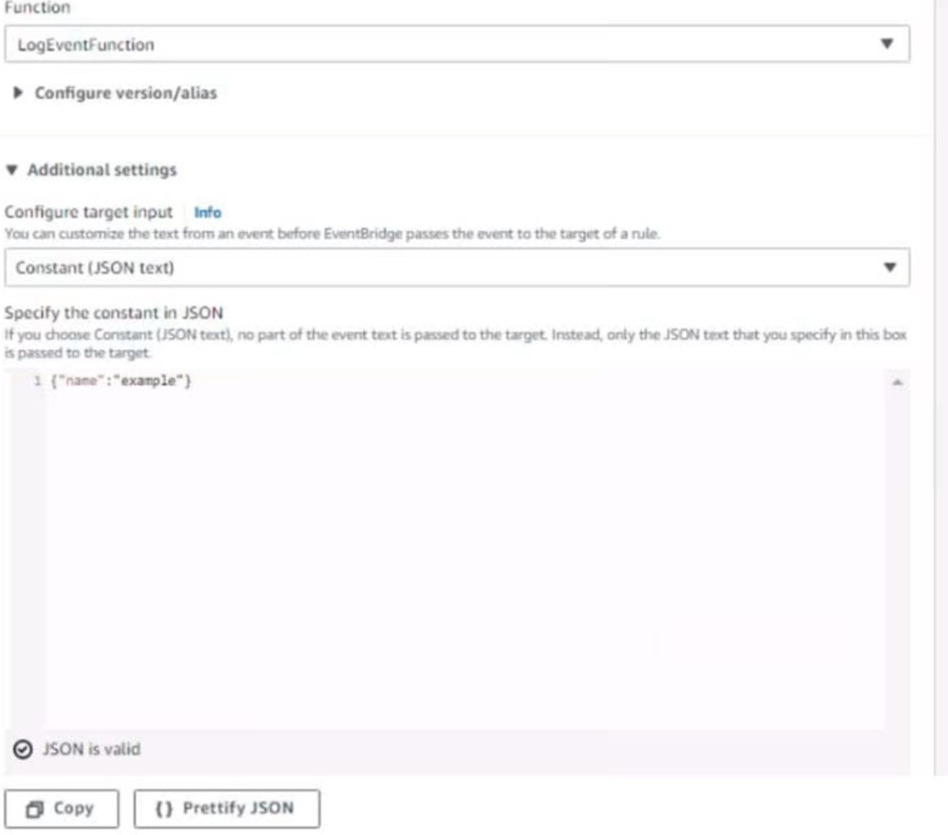Click the arrow icon on Constant (JSON text) selector
Screen dimensions: 948x835
tap(889, 267)
